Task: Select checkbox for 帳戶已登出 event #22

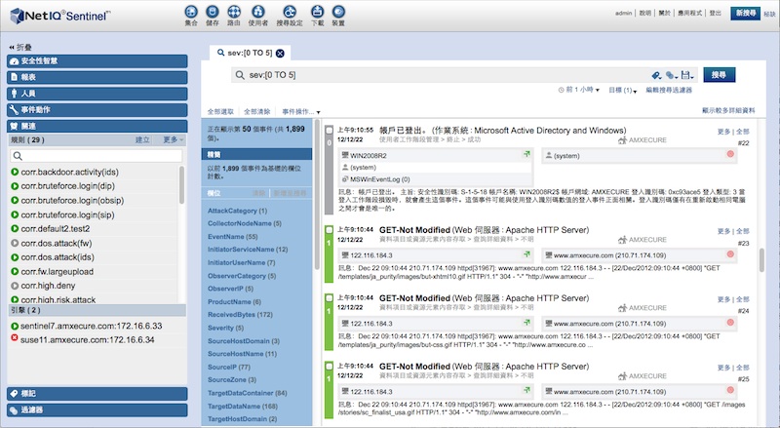Action: coord(329,130)
